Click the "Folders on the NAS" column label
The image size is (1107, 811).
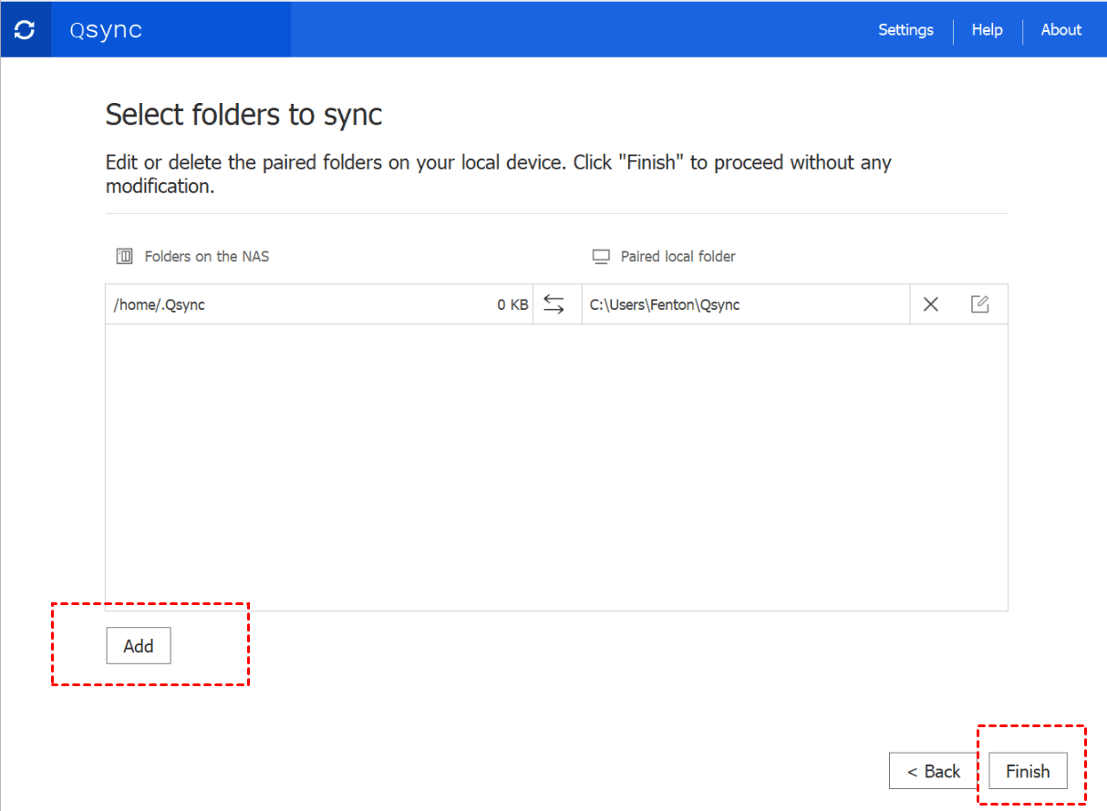[x=207, y=257]
